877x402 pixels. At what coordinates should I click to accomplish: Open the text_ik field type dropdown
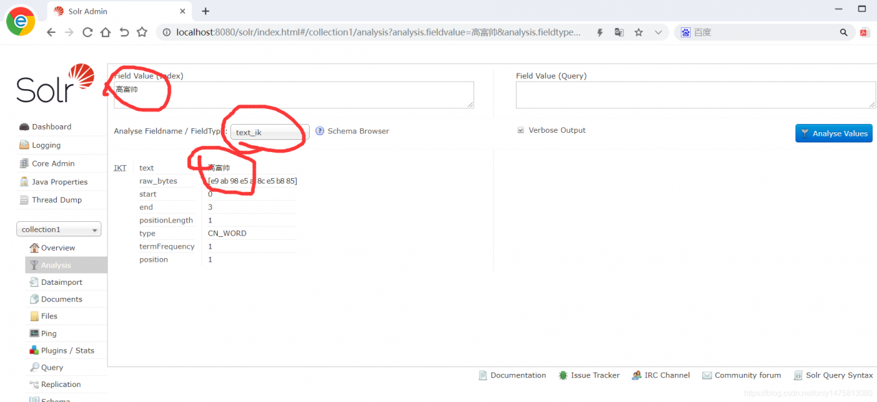[x=270, y=132]
